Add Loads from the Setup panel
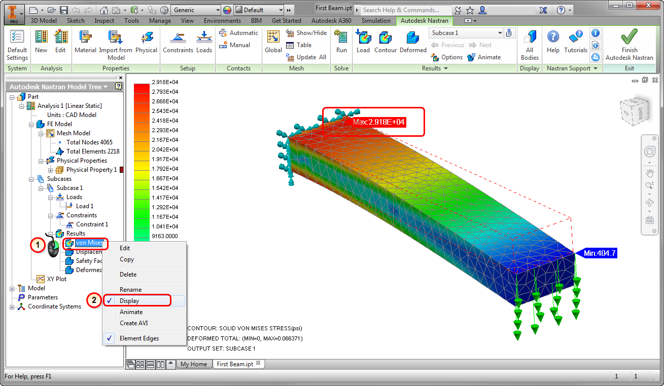 point(204,42)
